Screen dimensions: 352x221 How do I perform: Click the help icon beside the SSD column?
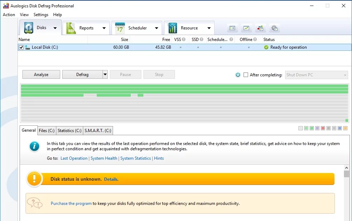(x=202, y=40)
